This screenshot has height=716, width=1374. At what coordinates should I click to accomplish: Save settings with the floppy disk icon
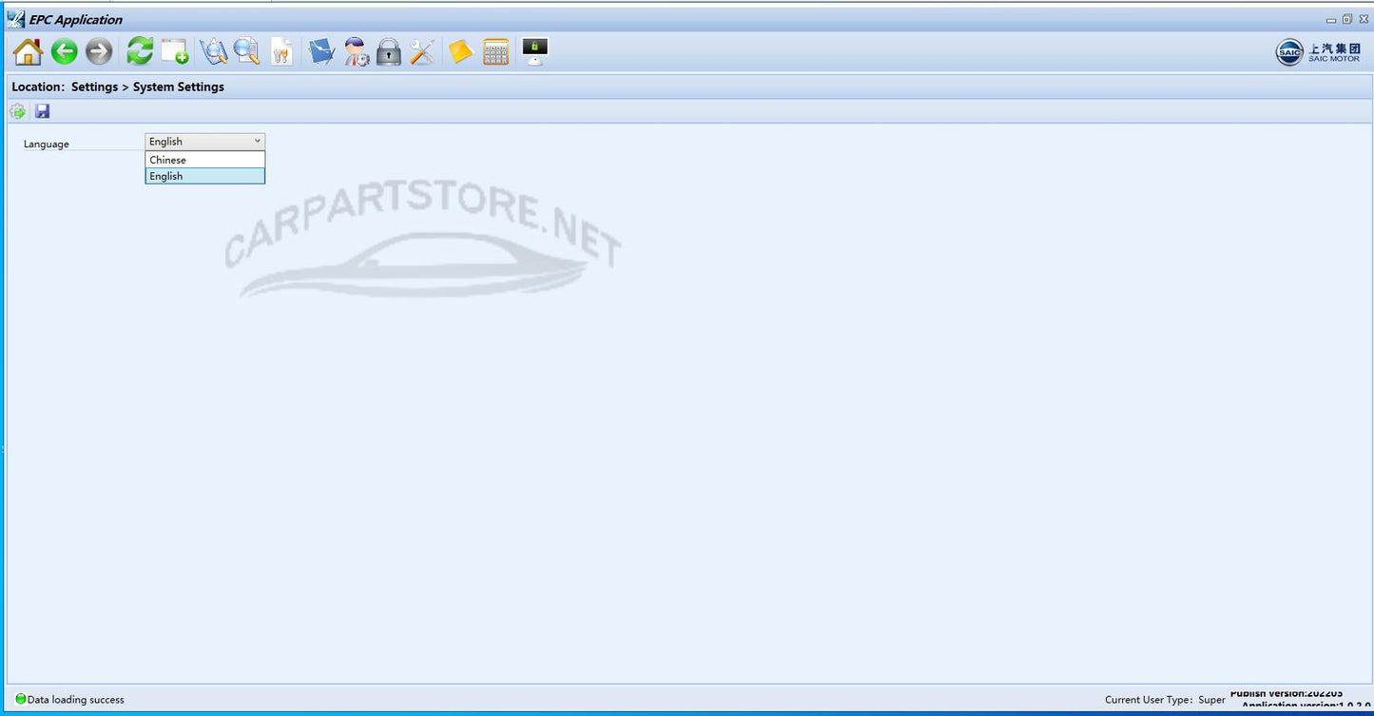pos(43,111)
